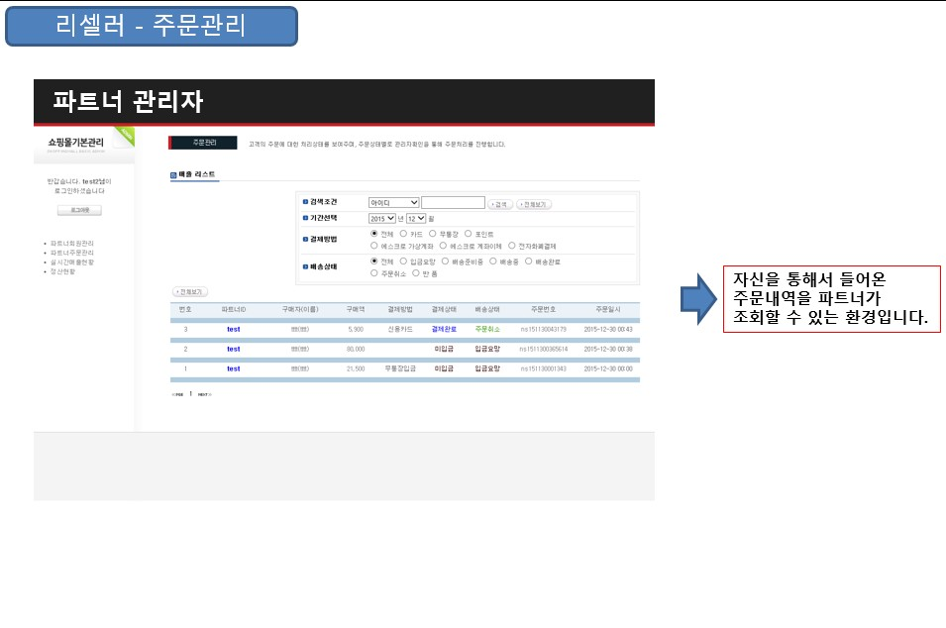Screen dimensions: 946x628
Task: Go to 실시간매출현황 menu item
Action: 72,262
